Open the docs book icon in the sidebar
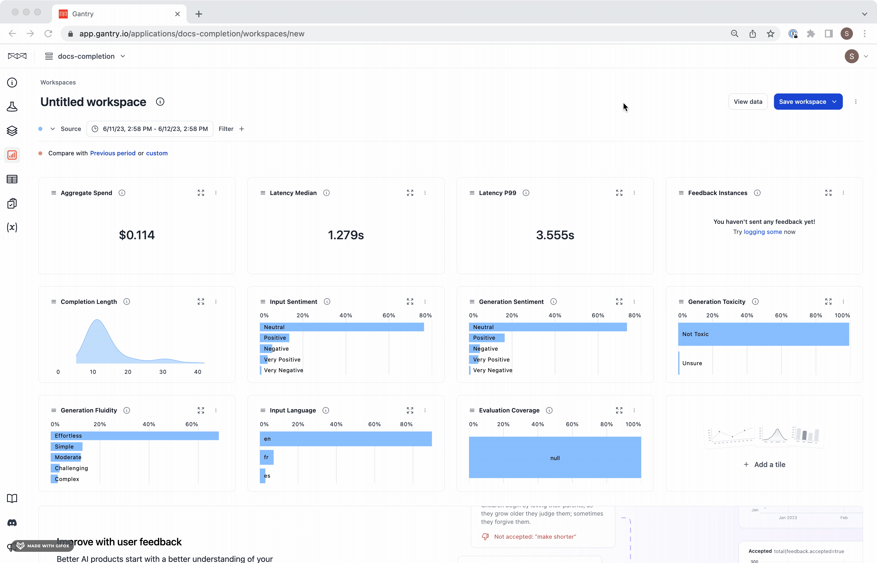Image resolution: width=877 pixels, height=563 pixels. coord(12,499)
